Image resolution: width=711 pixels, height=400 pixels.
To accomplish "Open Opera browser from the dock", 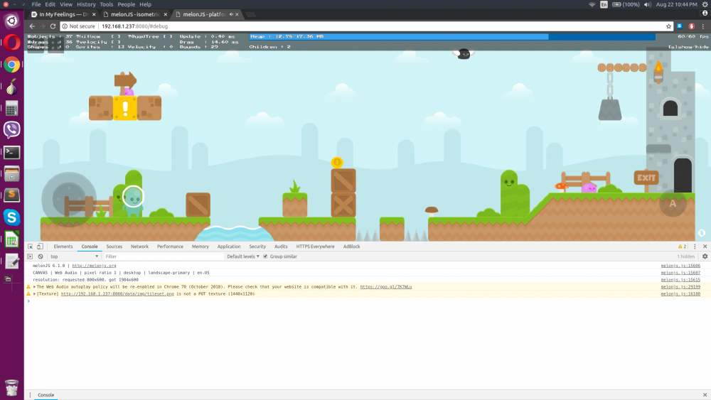I will click(x=12, y=43).
